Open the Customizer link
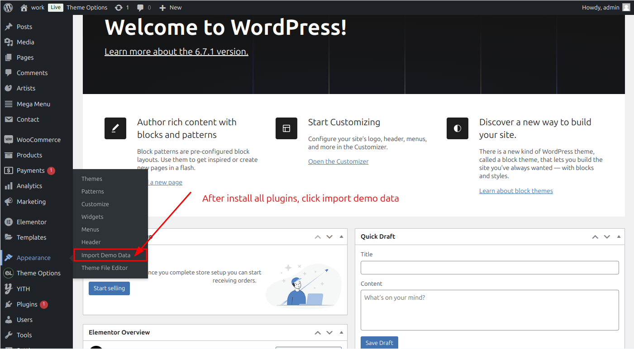The width and height of the screenshot is (634, 349). (338, 161)
